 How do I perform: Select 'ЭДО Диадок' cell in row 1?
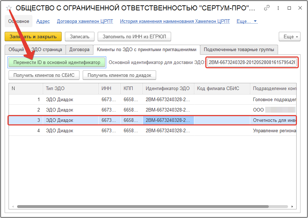click(71, 99)
